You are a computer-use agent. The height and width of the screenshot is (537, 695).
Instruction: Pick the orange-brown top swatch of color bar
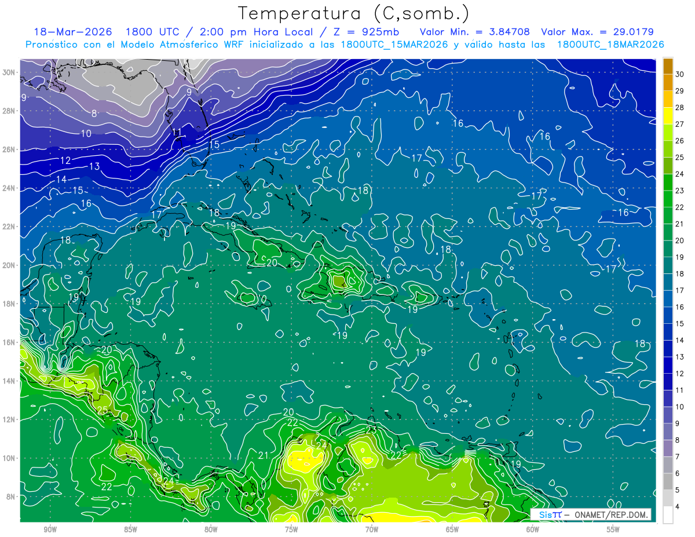coord(668,67)
